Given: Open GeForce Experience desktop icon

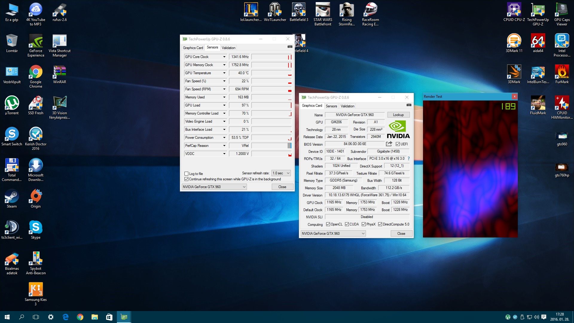Looking at the screenshot, I should [x=36, y=45].
